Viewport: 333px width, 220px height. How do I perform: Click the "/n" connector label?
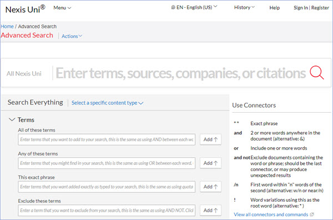236,184
